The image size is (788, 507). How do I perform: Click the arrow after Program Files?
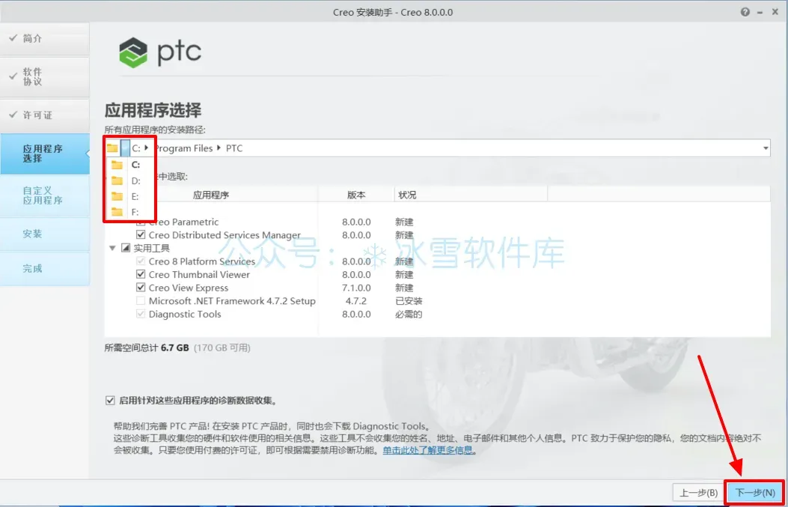tap(219, 148)
